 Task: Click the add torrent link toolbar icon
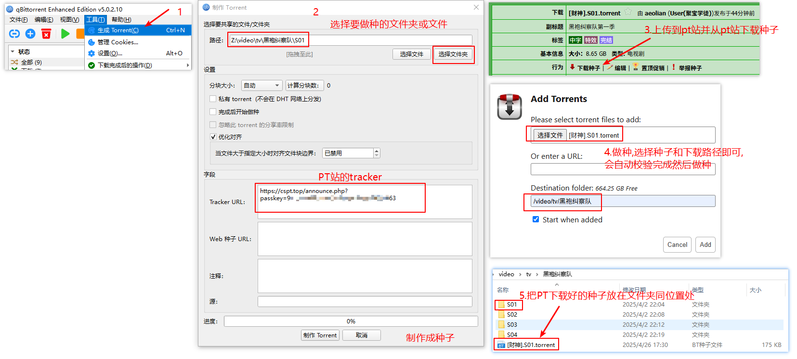click(x=14, y=33)
